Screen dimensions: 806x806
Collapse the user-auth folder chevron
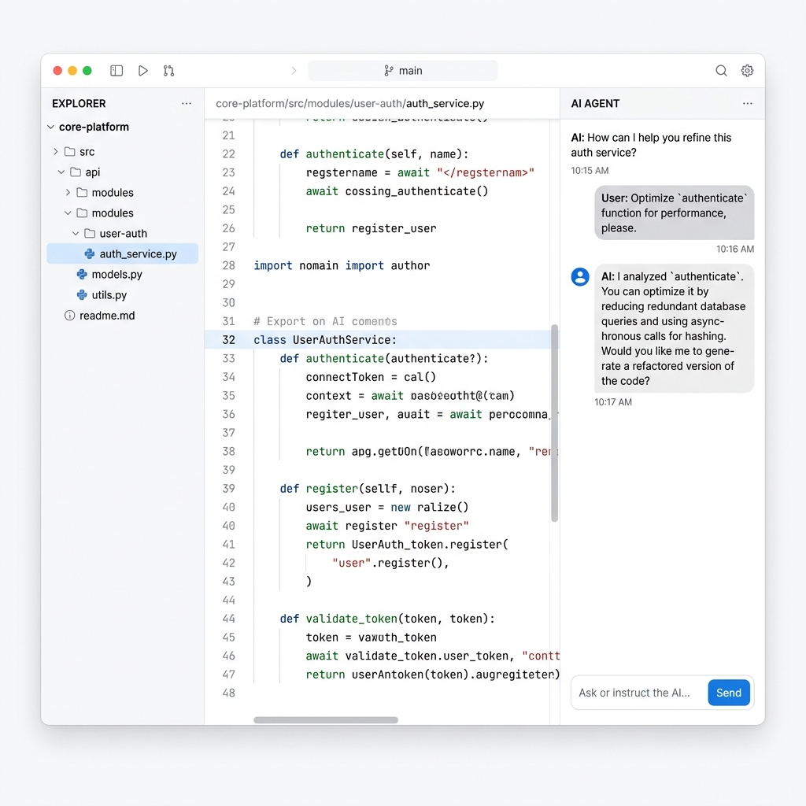[x=76, y=233]
